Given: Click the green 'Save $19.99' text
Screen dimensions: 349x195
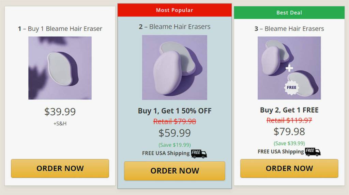Looking at the screenshot, I should pos(174,145).
